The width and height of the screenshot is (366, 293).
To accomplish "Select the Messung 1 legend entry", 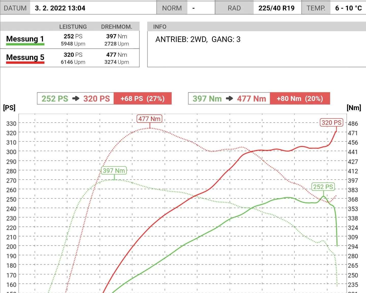I will 25,39.
